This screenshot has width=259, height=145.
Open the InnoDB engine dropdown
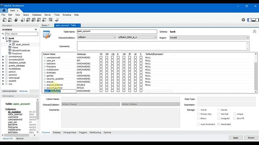(209, 37)
